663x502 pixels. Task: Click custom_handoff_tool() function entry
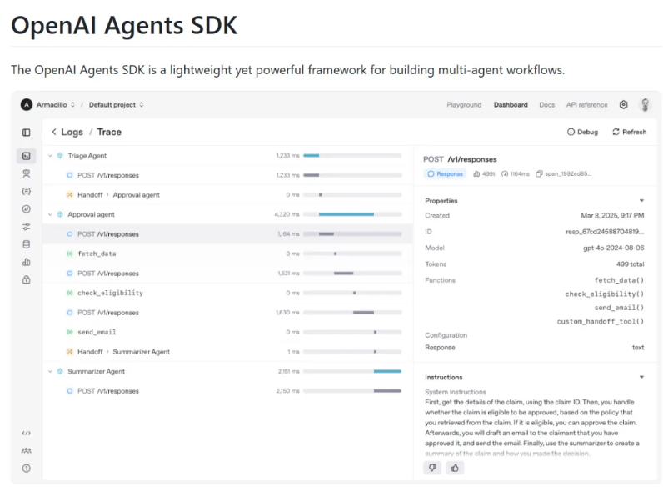(601, 321)
